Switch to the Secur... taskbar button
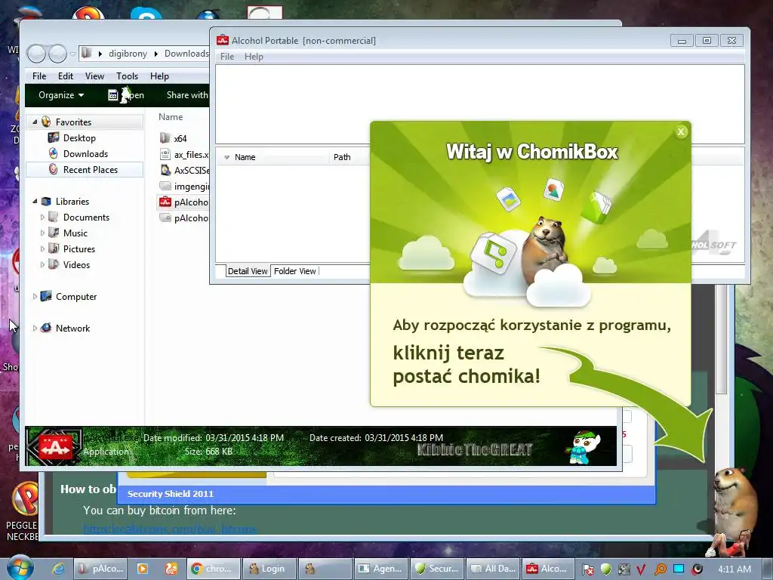773x580 pixels. (439, 569)
